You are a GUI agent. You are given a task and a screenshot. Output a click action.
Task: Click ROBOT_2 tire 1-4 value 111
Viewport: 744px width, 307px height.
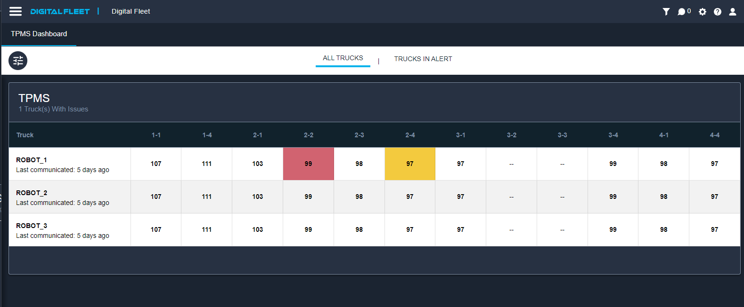click(206, 197)
